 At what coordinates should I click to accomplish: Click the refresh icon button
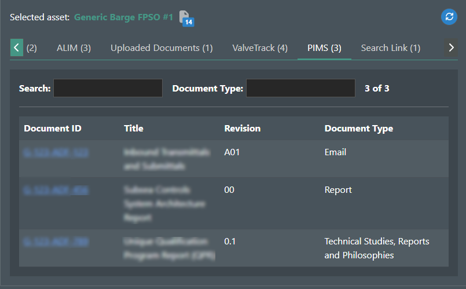pos(449,17)
